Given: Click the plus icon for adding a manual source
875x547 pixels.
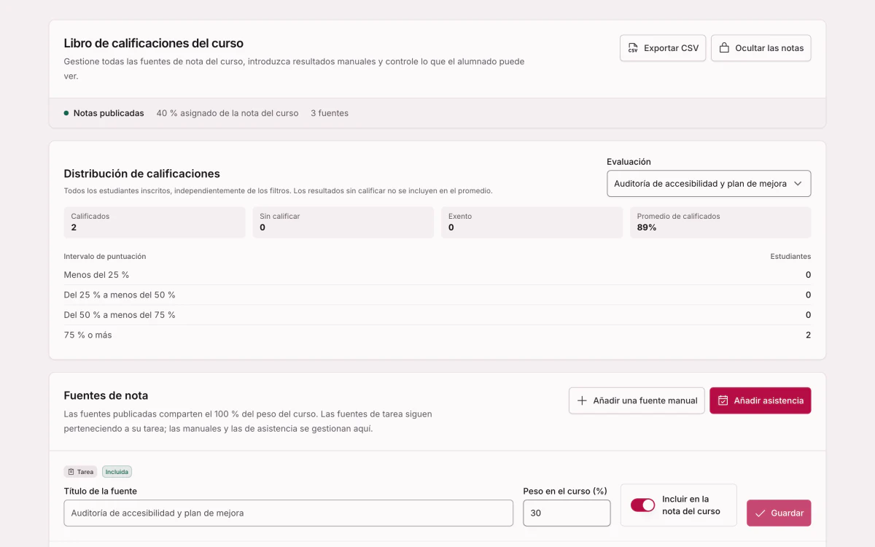Looking at the screenshot, I should (x=582, y=400).
